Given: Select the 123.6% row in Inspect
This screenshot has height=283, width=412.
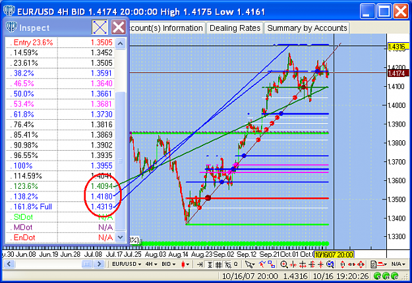Looking at the screenshot, I should click(60, 186).
